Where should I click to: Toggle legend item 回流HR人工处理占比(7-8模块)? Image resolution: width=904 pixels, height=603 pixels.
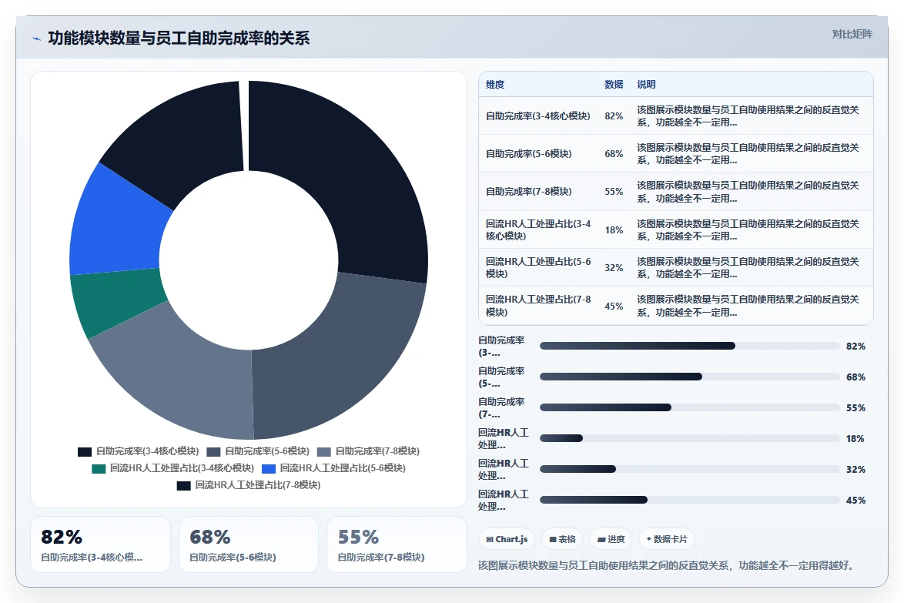[x=249, y=485]
